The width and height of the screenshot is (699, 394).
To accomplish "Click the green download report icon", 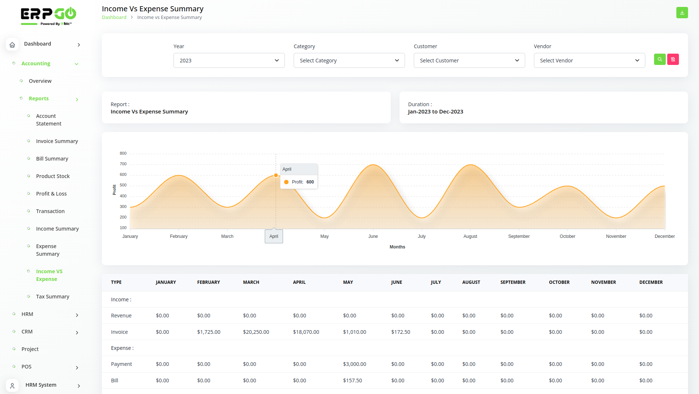I will tap(682, 13).
